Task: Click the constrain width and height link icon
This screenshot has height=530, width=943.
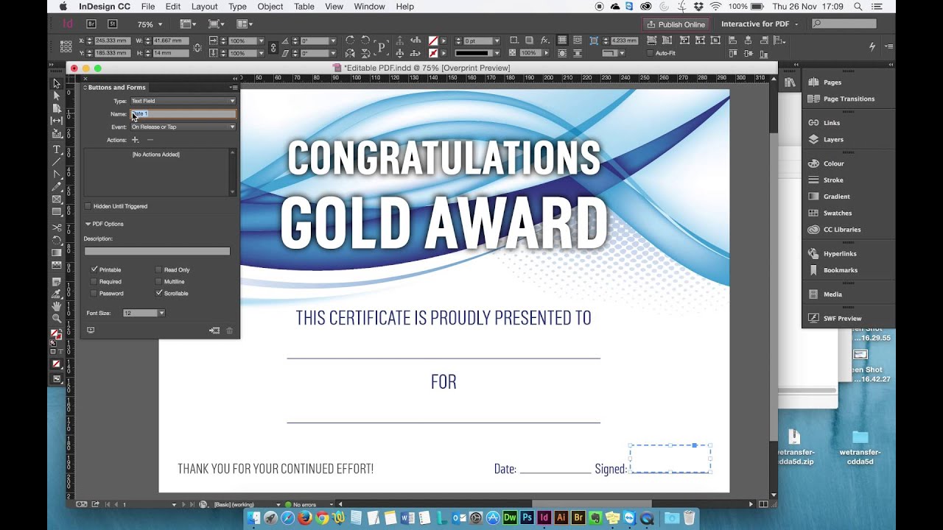Action: click(197, 47)
